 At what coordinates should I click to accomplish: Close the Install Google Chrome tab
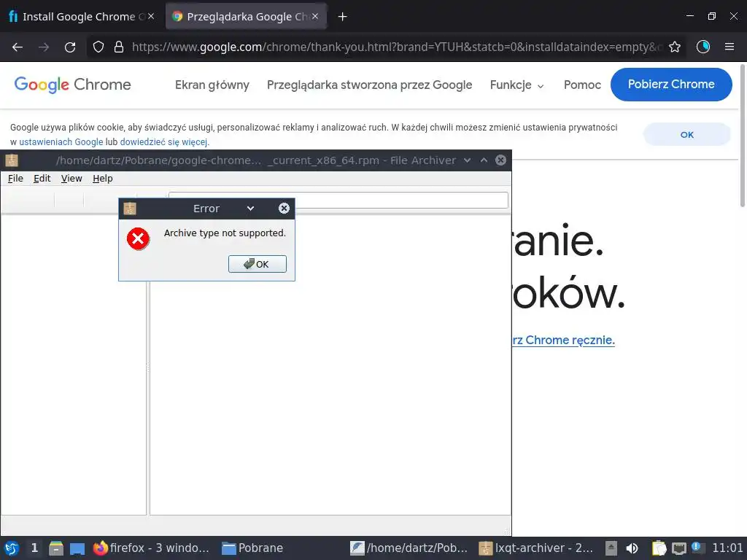click(x=151, y=16)
